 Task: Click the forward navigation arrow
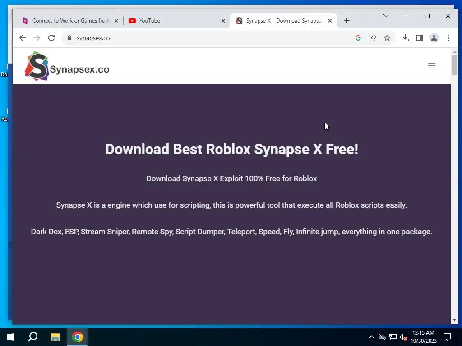(37, 38)
